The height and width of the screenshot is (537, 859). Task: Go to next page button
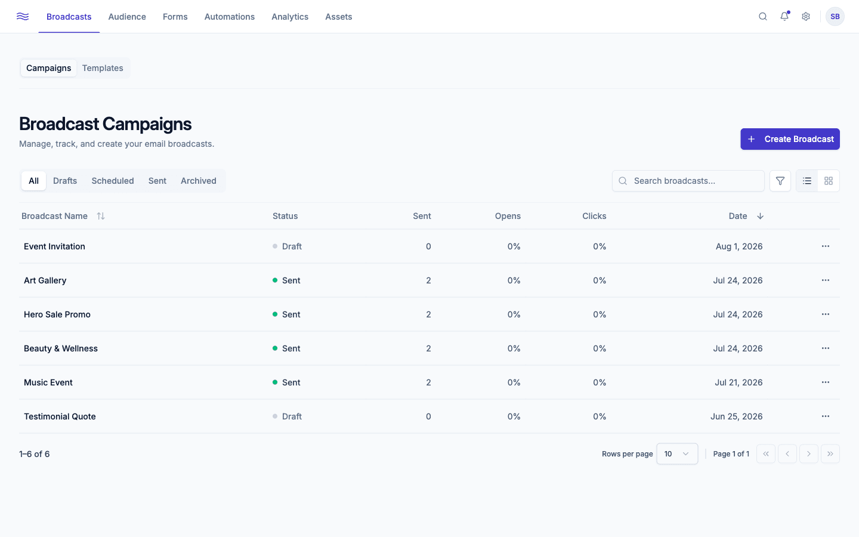[809, 454]
